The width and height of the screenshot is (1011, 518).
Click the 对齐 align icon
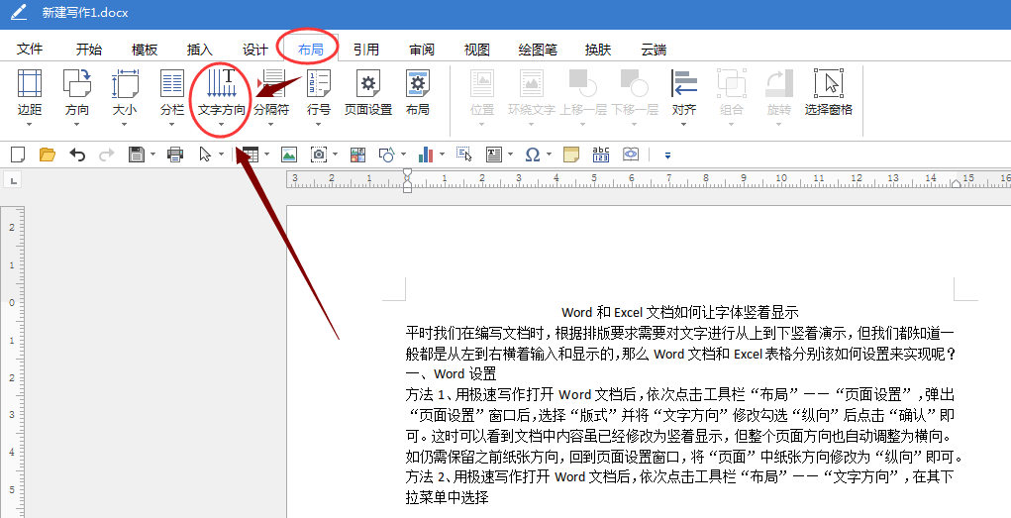point(684,83)
